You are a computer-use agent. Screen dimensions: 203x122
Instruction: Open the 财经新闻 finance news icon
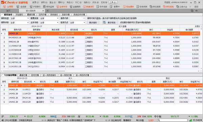click(151, 7)
